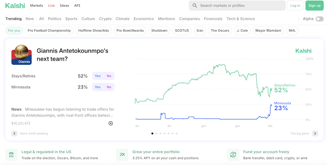Click the plus circle icon below the news

coord(110,123)
